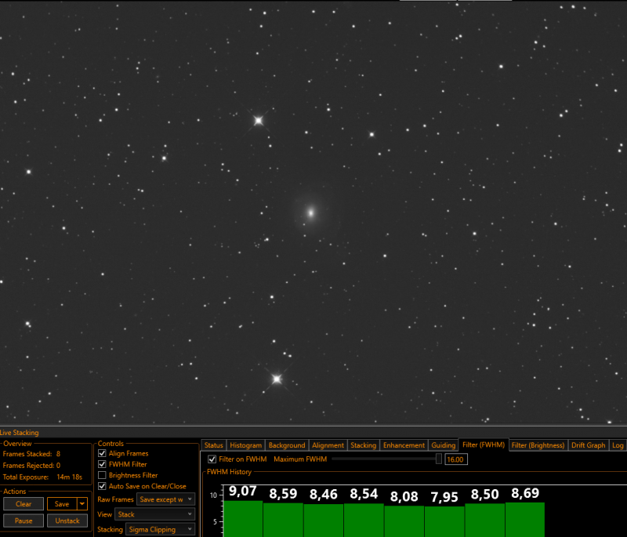Viewport: 627px width, 537px height.
Task: Switch to the Enhancement tab
Action: coord(404,445)
